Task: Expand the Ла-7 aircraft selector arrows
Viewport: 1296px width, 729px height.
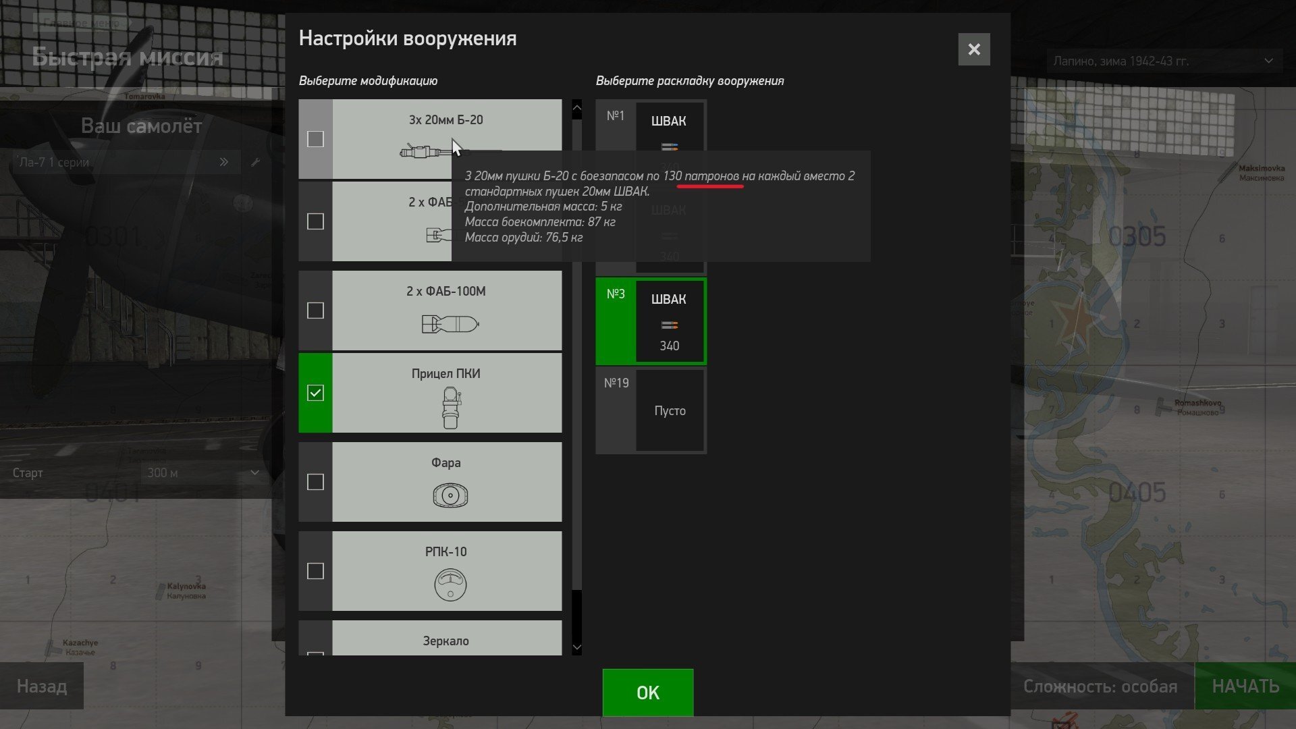Action: click(223, 162)
